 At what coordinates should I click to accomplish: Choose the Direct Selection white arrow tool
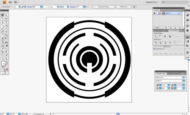pyautogui.click(x=6, y=15)
